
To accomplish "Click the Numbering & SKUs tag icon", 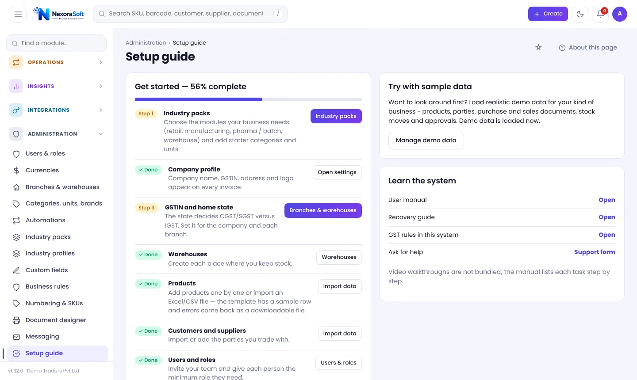I will click(x=16, y=304).
